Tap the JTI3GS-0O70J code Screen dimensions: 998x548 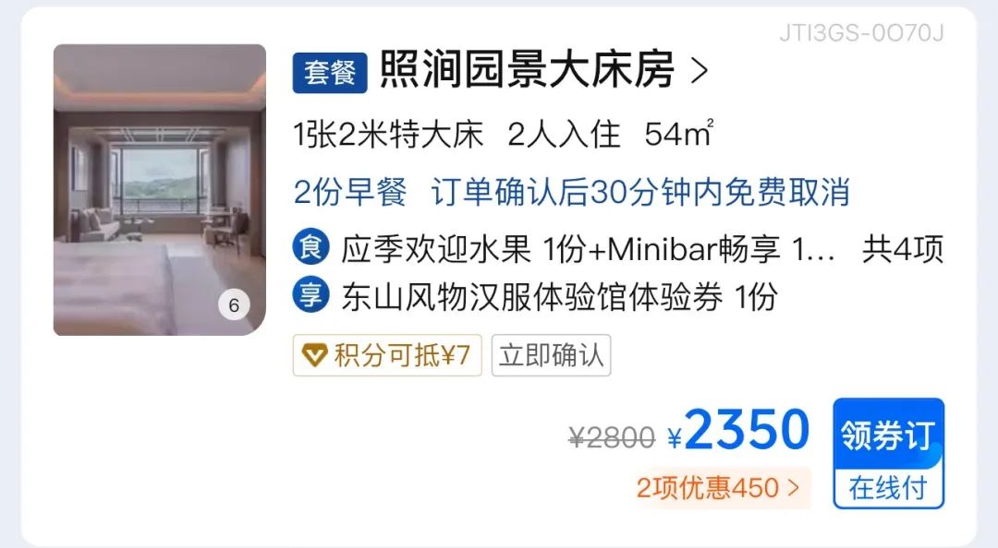coord(861,32)
